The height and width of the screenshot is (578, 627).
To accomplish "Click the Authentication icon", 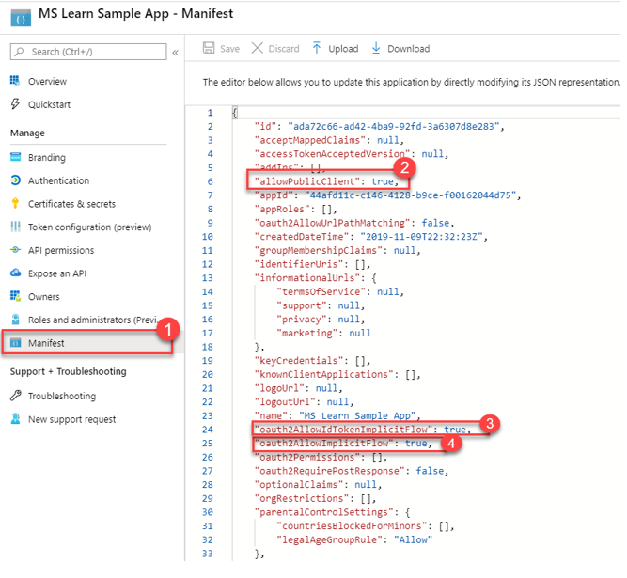I will click(x=15, y=180).
